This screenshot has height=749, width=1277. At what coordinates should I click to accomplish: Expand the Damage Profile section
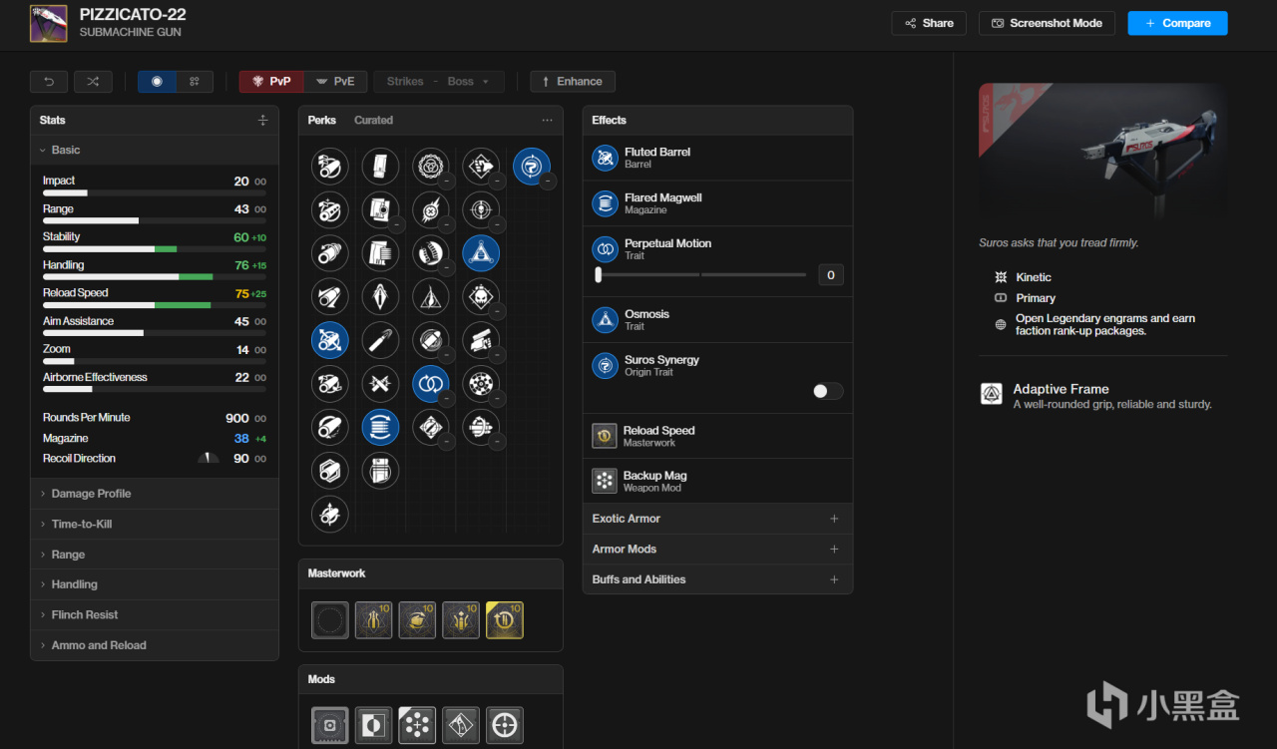click(x=155, y=494)
